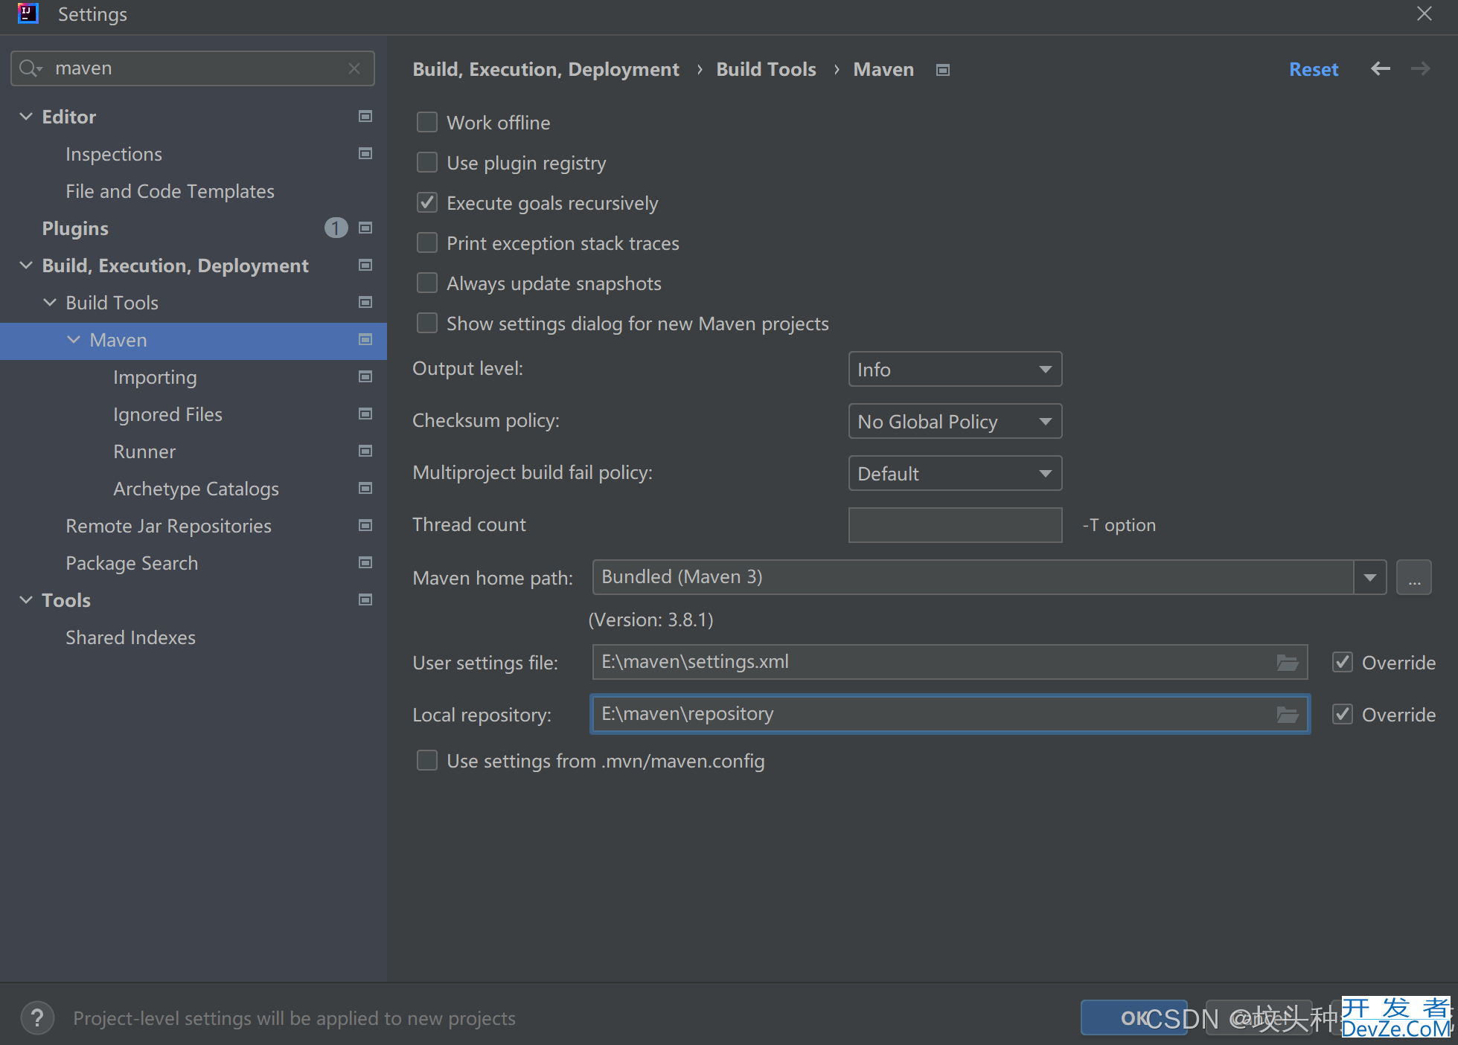Click the Reset link

(x=1314, y=69)
